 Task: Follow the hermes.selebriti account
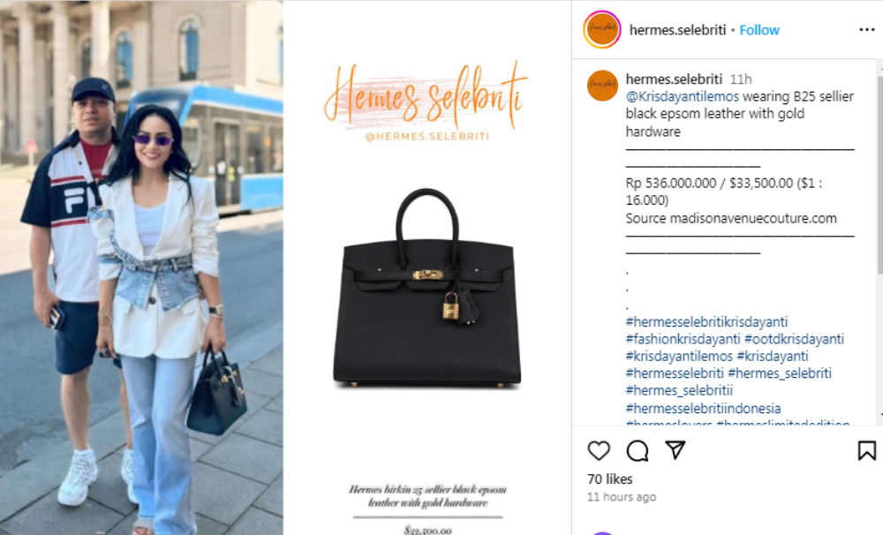pos(759,30)
